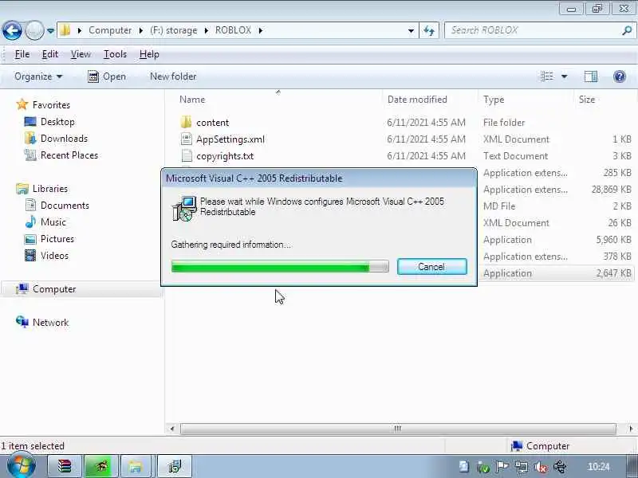Click the selected 2,647 KB Application row
Viewport: 638px width, 478px height.
point(557,273)
